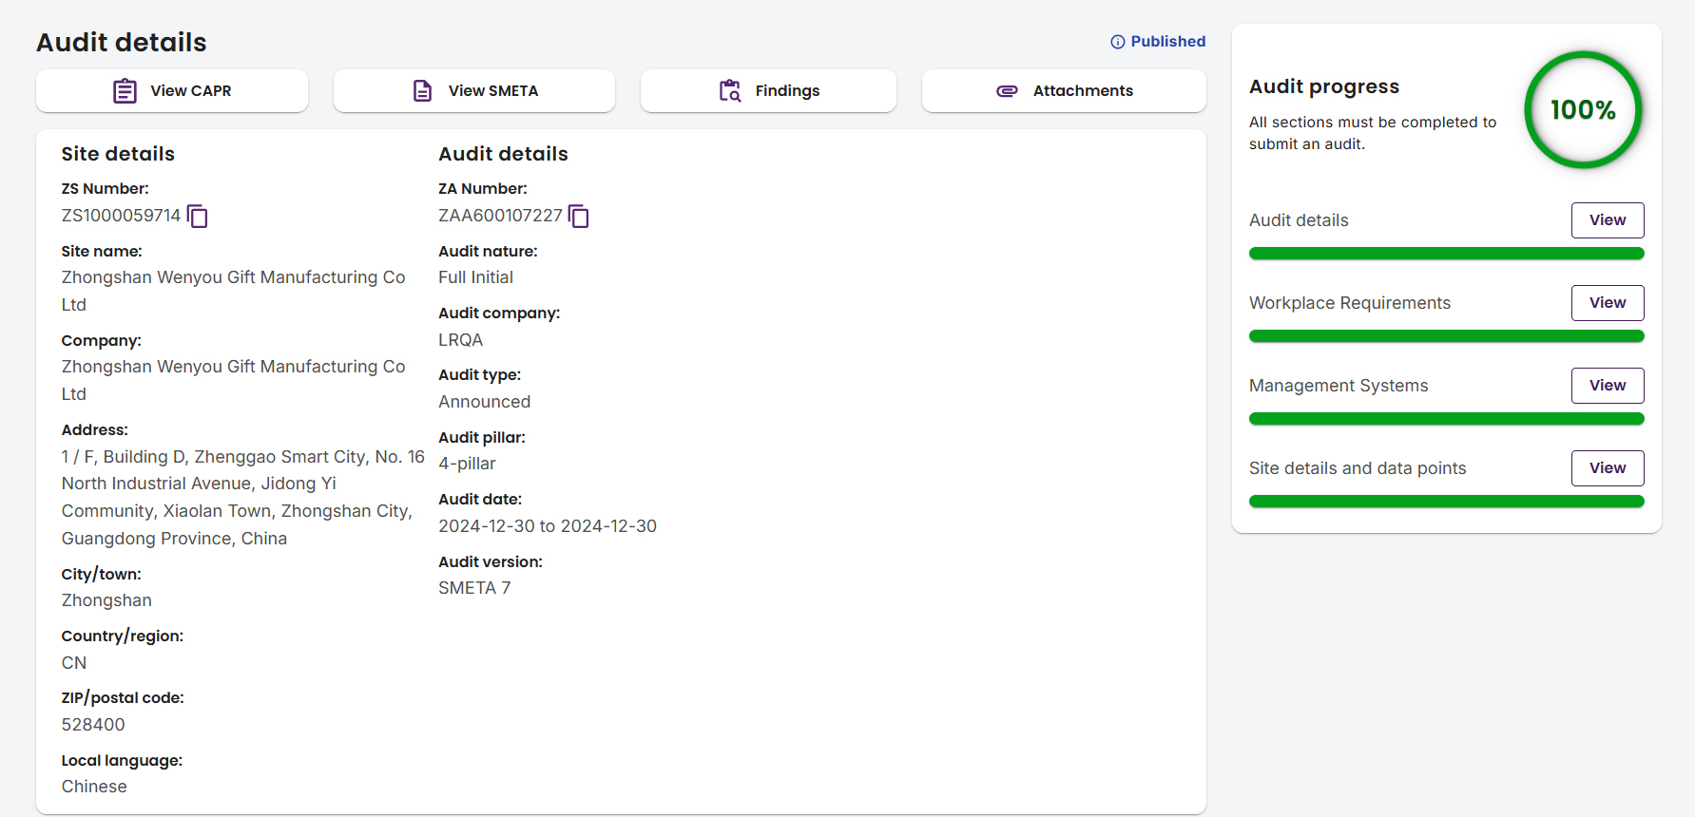Image resolution: width=1695 pixels, height=817 pixels.
Task: Click the 100% audit progress circle
Action: [1583, 110]
